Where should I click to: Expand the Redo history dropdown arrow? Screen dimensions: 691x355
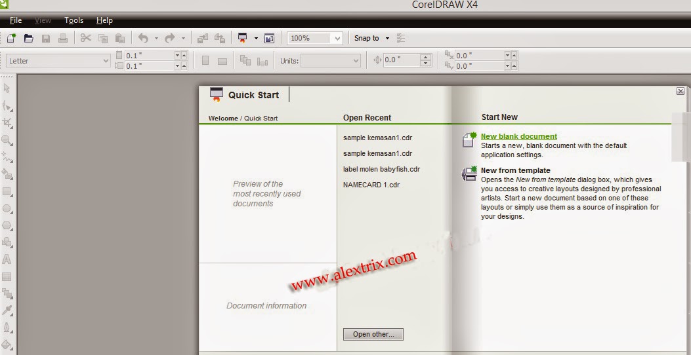point(183,39)
